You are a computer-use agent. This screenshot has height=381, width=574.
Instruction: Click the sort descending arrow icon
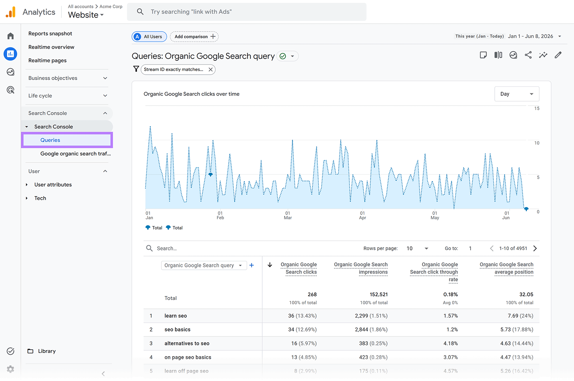tap(270, 265)
